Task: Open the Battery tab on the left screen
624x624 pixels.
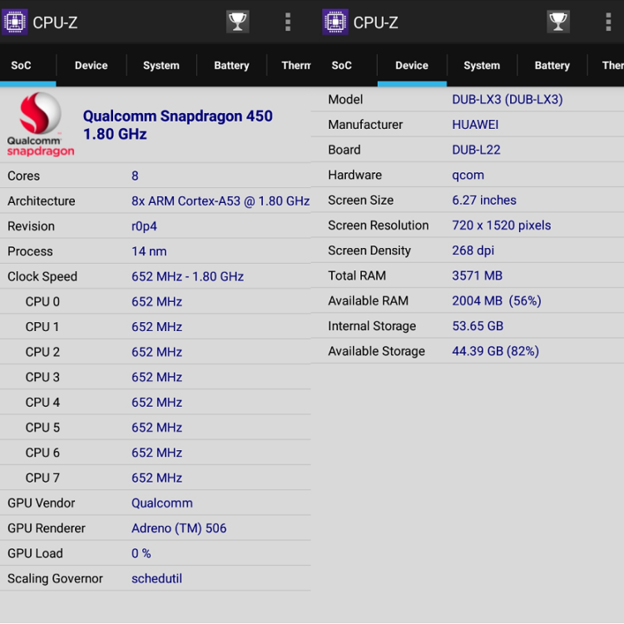Action: pos(231,65)
